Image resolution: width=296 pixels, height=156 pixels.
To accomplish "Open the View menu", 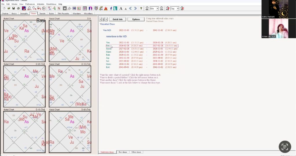I will pos(21,4).
